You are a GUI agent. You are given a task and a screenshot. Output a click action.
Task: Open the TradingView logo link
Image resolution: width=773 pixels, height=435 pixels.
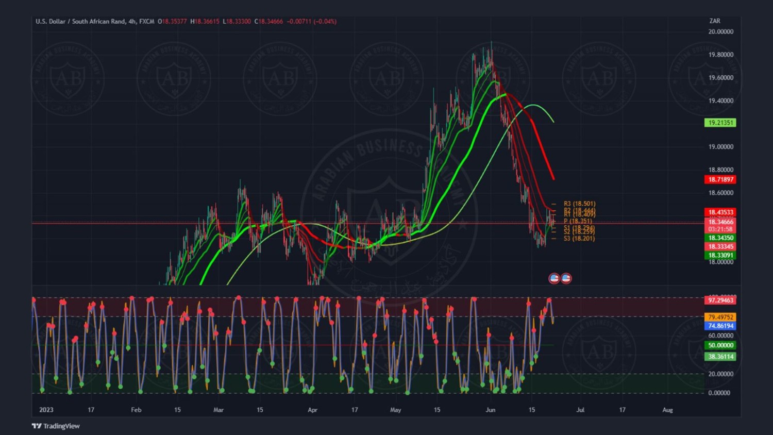[56, 426]
